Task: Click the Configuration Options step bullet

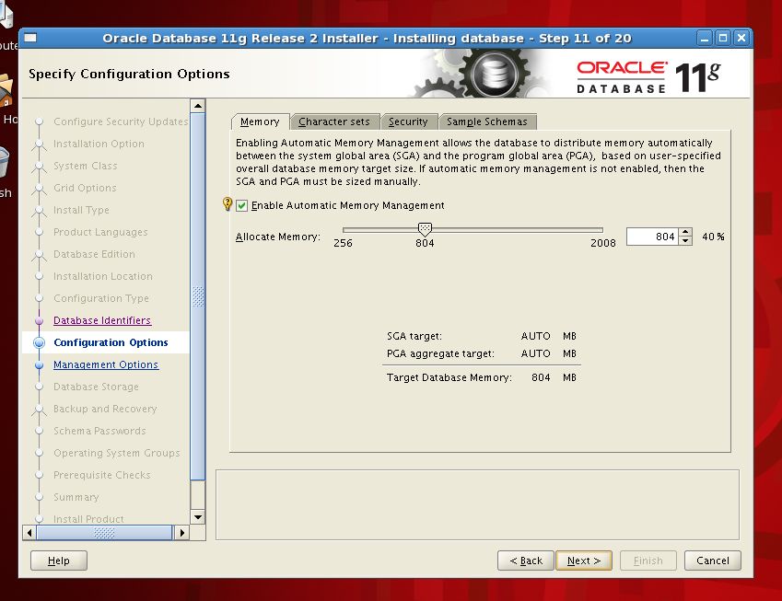Action: [x=39, y=342]
